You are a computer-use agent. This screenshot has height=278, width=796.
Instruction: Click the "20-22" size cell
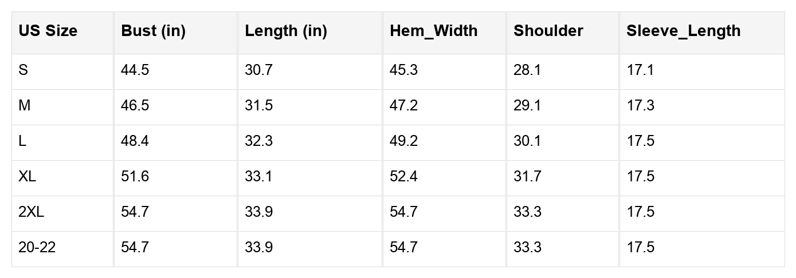pyautogui.click(x=37, y=248)
